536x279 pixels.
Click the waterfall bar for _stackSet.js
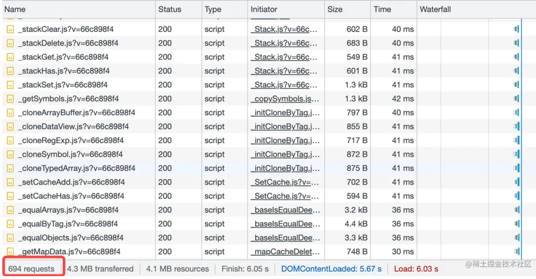pos(517,85)
